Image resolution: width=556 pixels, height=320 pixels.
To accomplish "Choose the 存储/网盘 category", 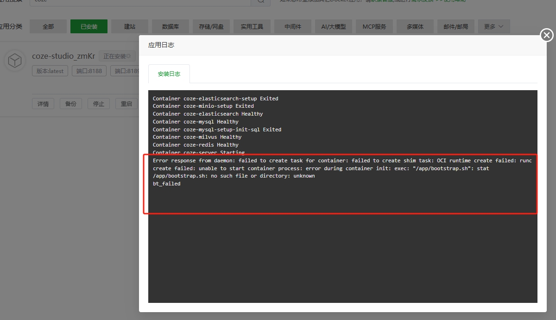I will [211, 26].
